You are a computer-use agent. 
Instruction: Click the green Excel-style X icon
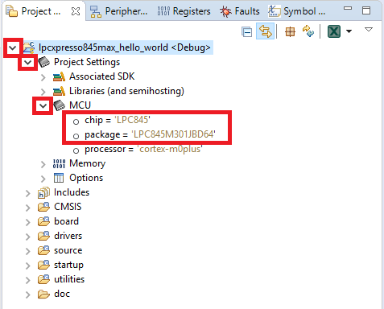click(334, 31)
